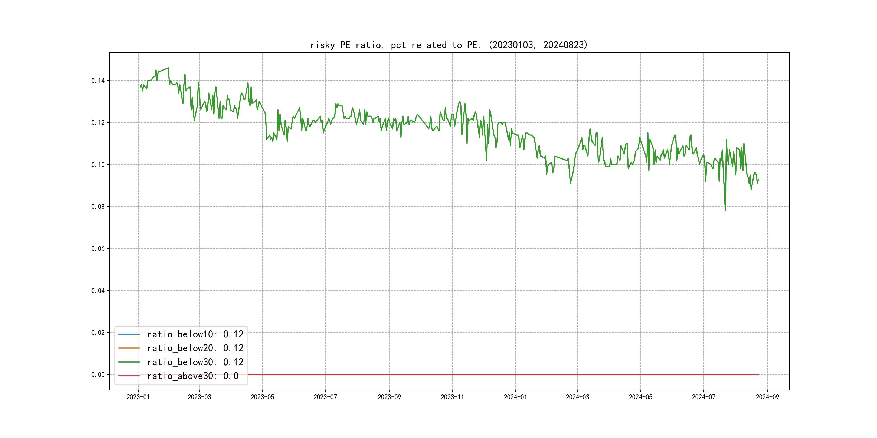Screen dimensions: 877x438
Task: Click the blue ratio_below10 legend line swatch
Action: pos(129,334)
